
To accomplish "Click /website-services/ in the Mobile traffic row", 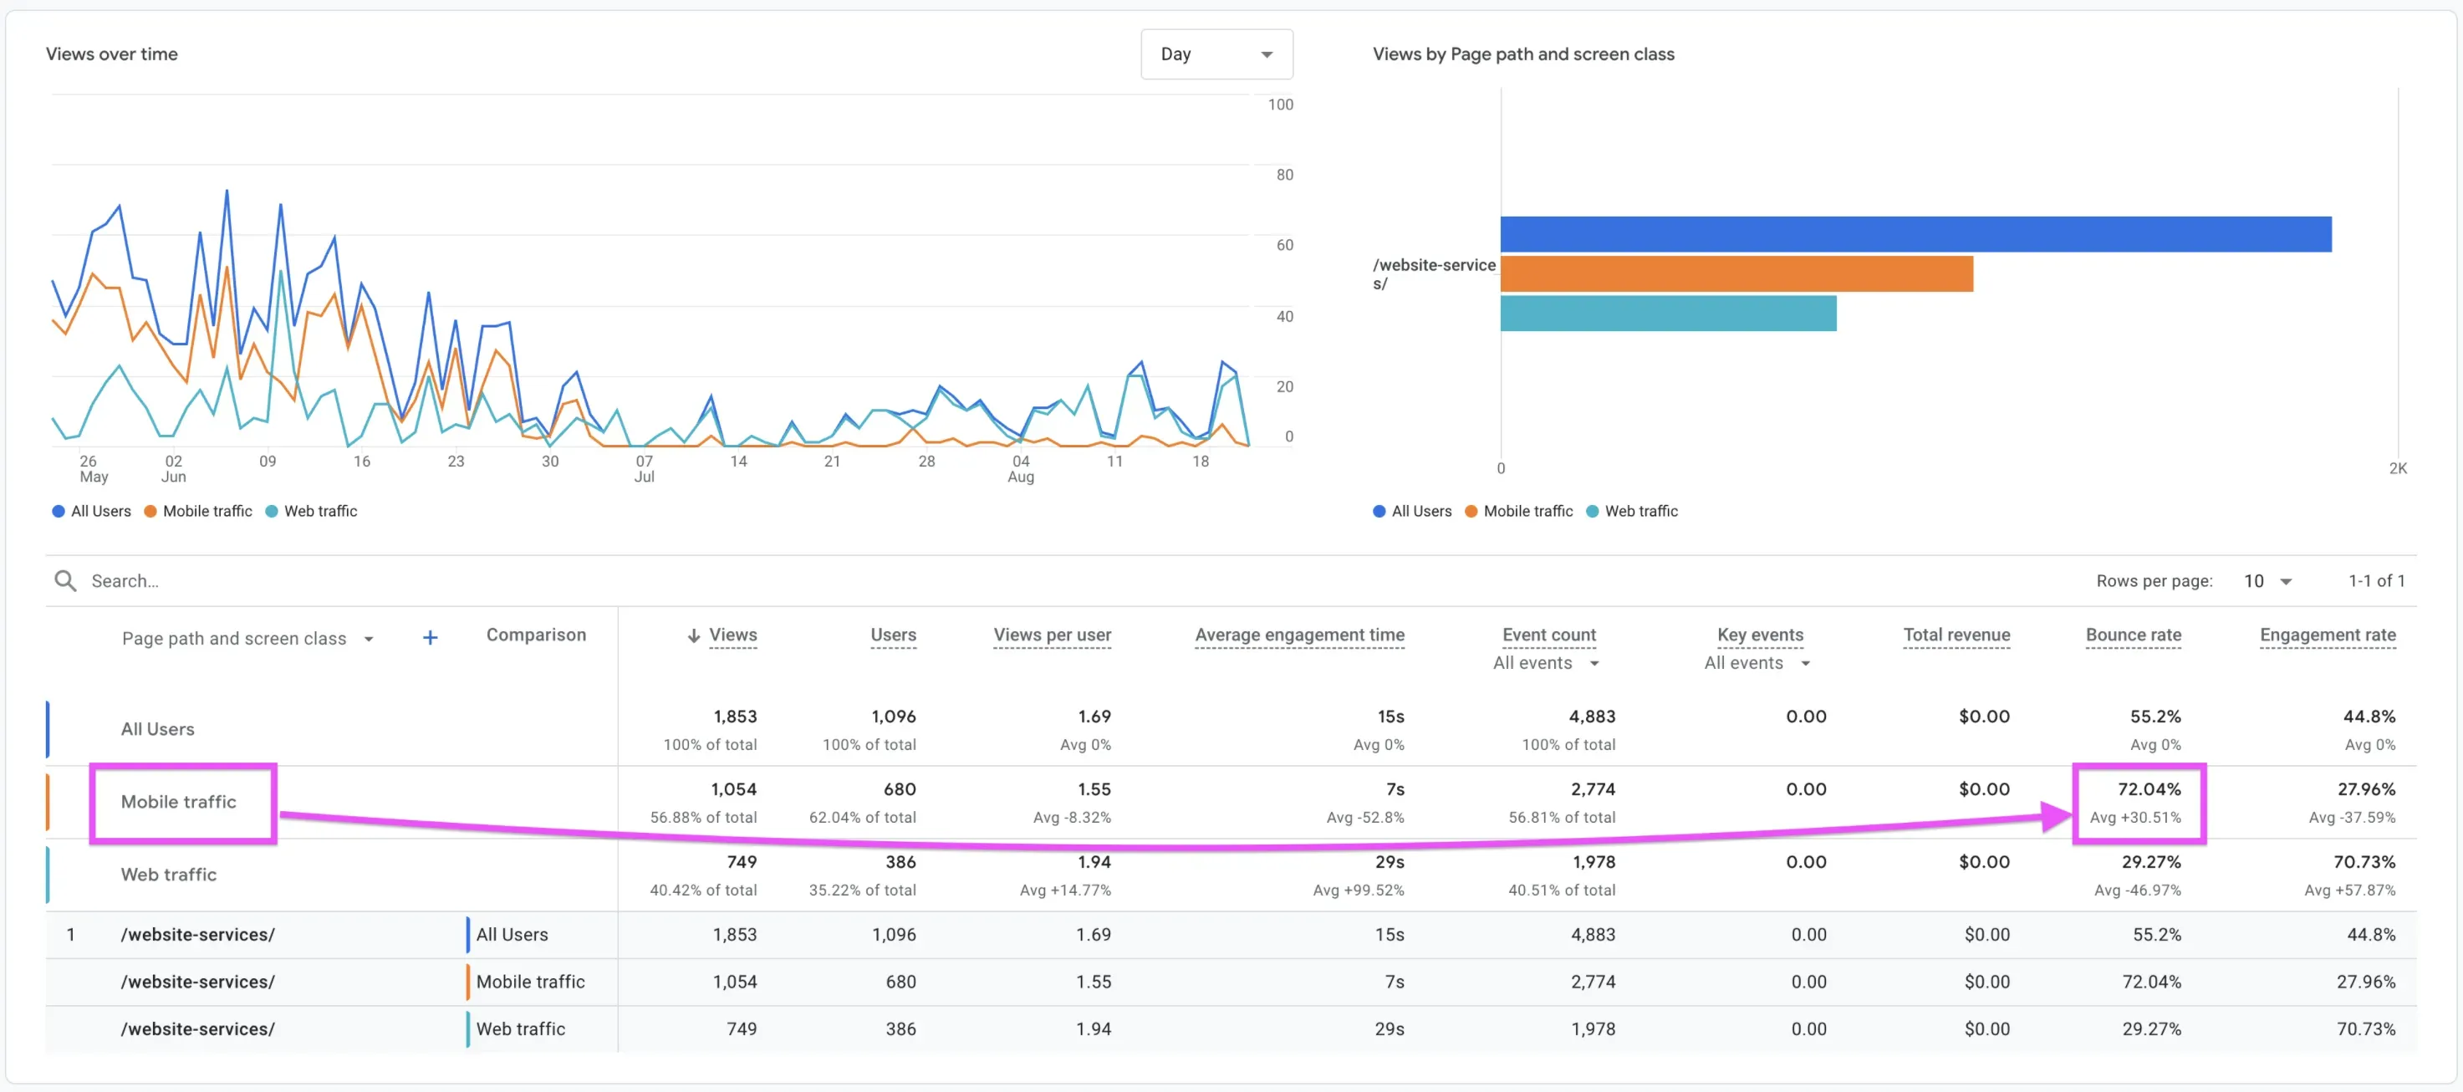I will (197, 981).
